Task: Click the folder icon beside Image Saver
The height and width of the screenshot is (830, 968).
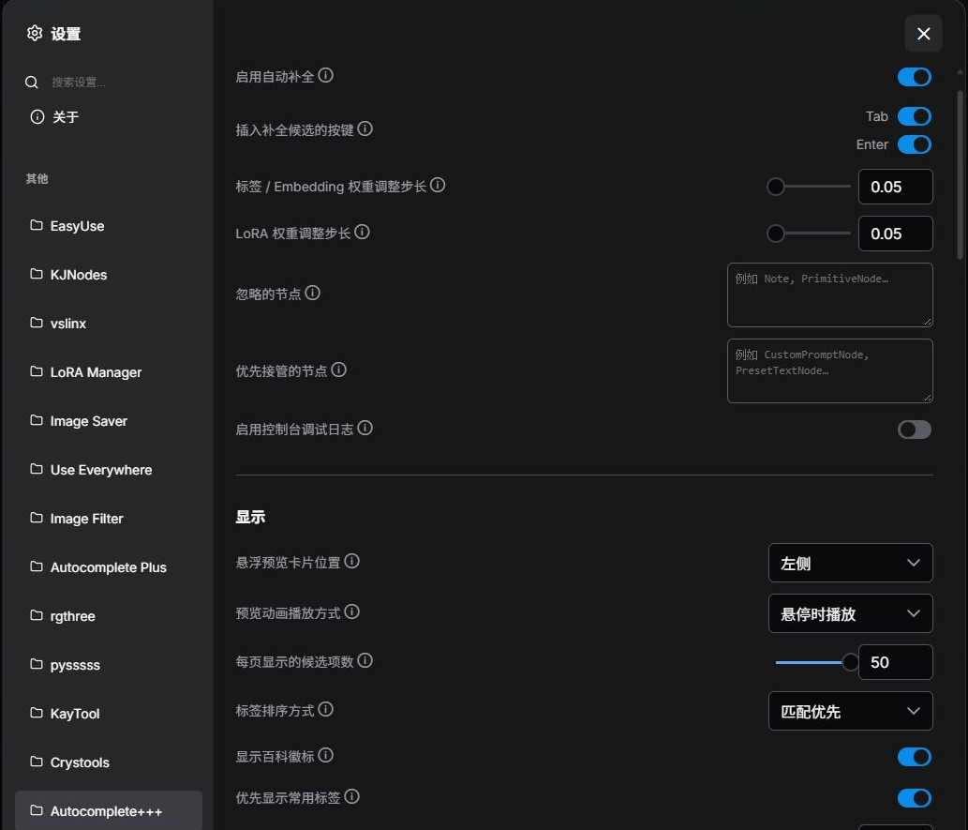Action: 37,420
